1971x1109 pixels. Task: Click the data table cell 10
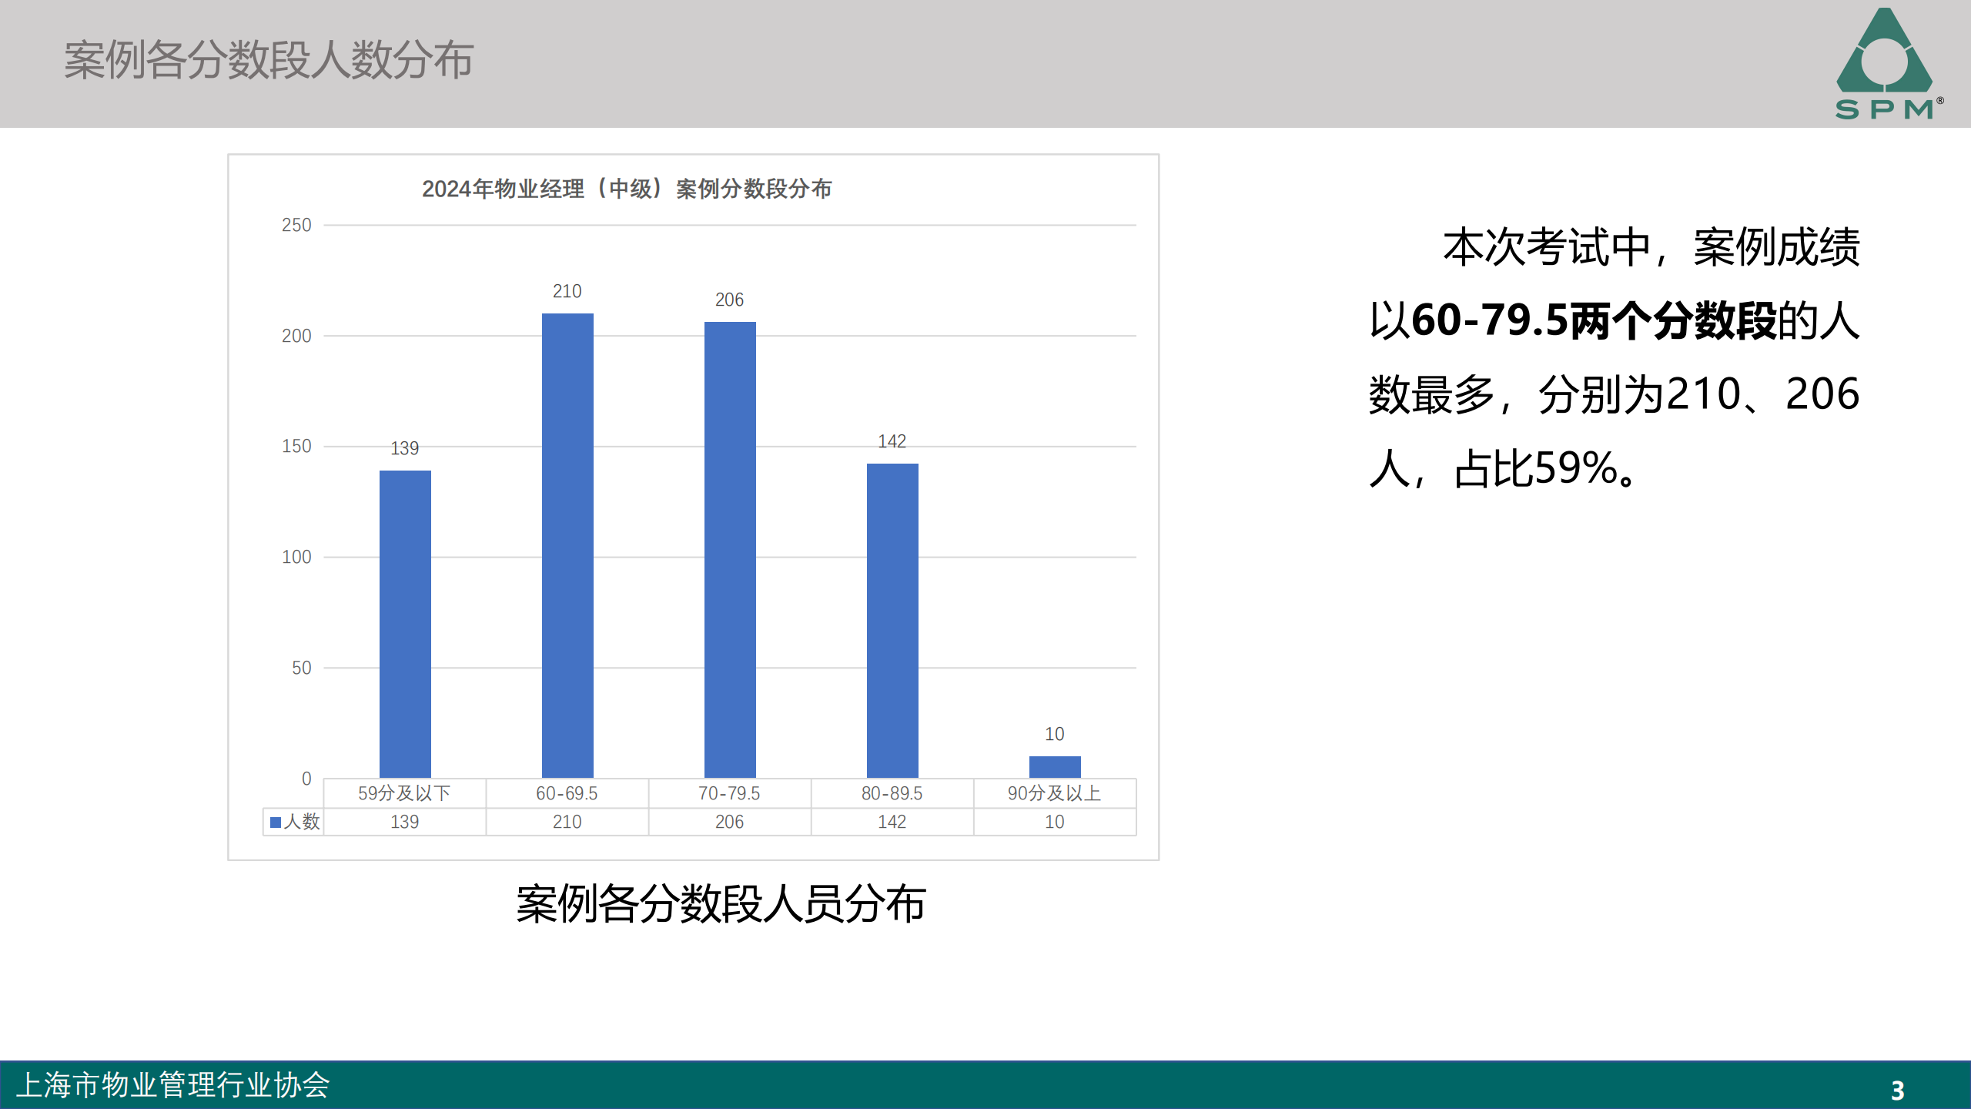1055,822
